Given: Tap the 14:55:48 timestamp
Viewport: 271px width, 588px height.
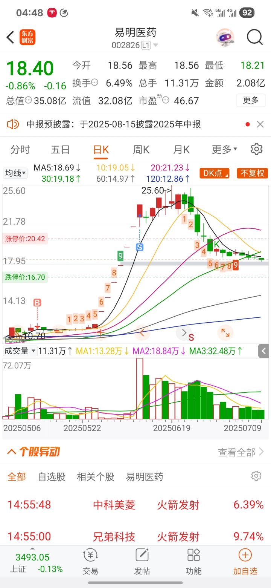Looking at the screenshot, I should [29, 505].
